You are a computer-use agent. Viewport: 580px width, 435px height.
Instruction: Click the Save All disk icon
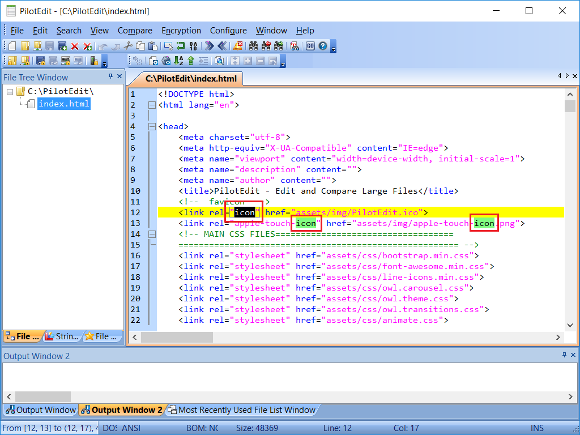pos(62,46)
